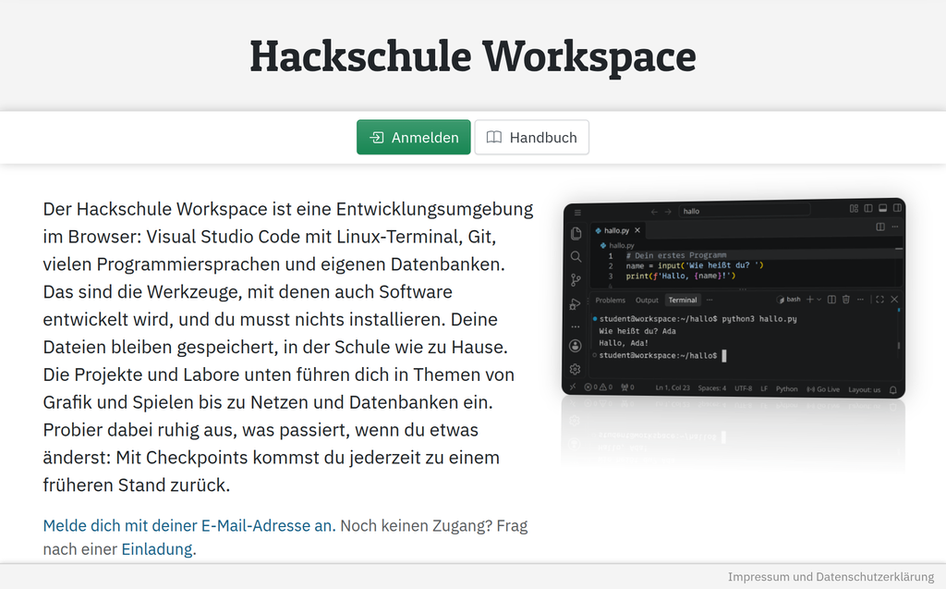The height and width of the screenshot is (589, 946).
Task: Click the VS Code workspace preview image
Action: pyautogui.click(x=734, y=298)
